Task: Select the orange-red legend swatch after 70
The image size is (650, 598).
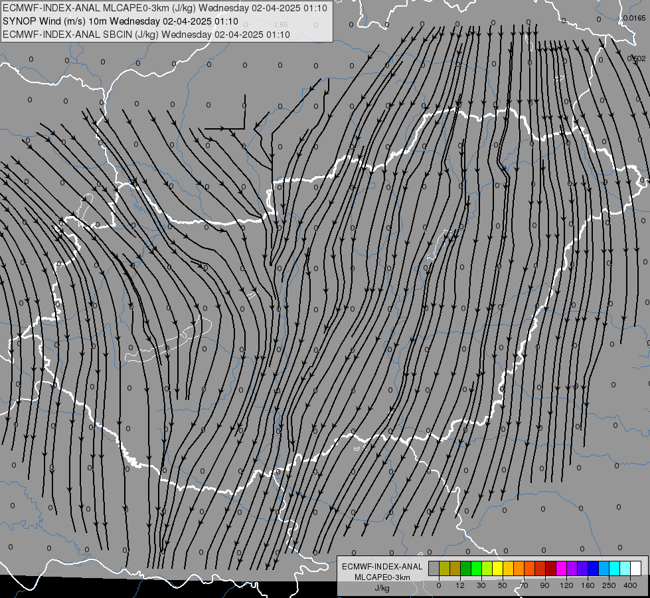Action: [x=529, y=568]
